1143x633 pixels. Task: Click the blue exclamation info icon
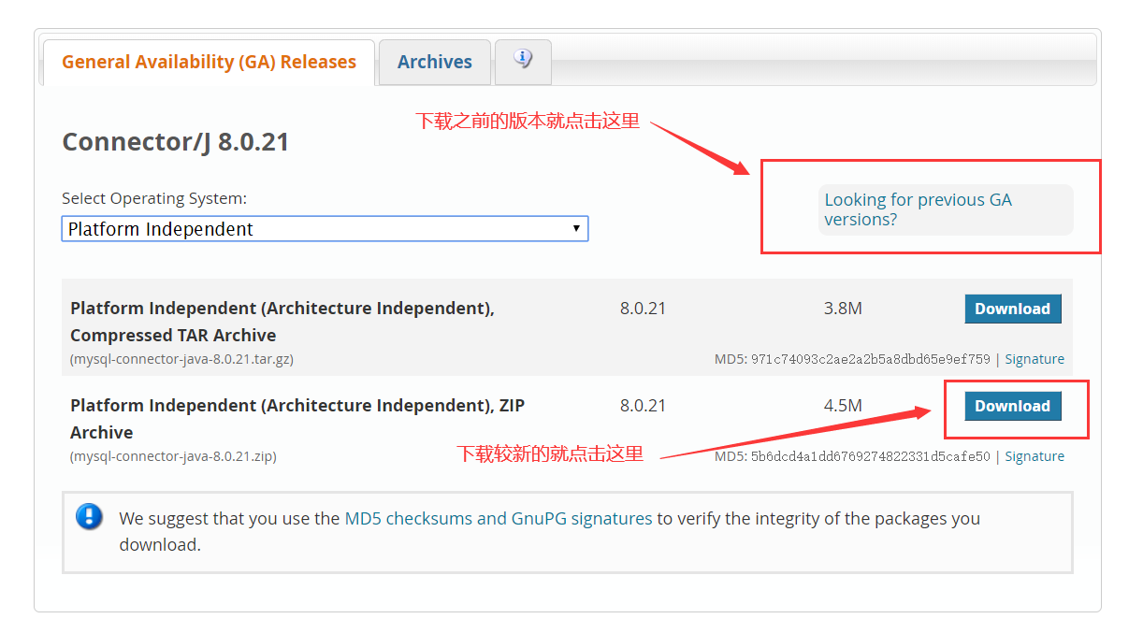pos(89,516)
